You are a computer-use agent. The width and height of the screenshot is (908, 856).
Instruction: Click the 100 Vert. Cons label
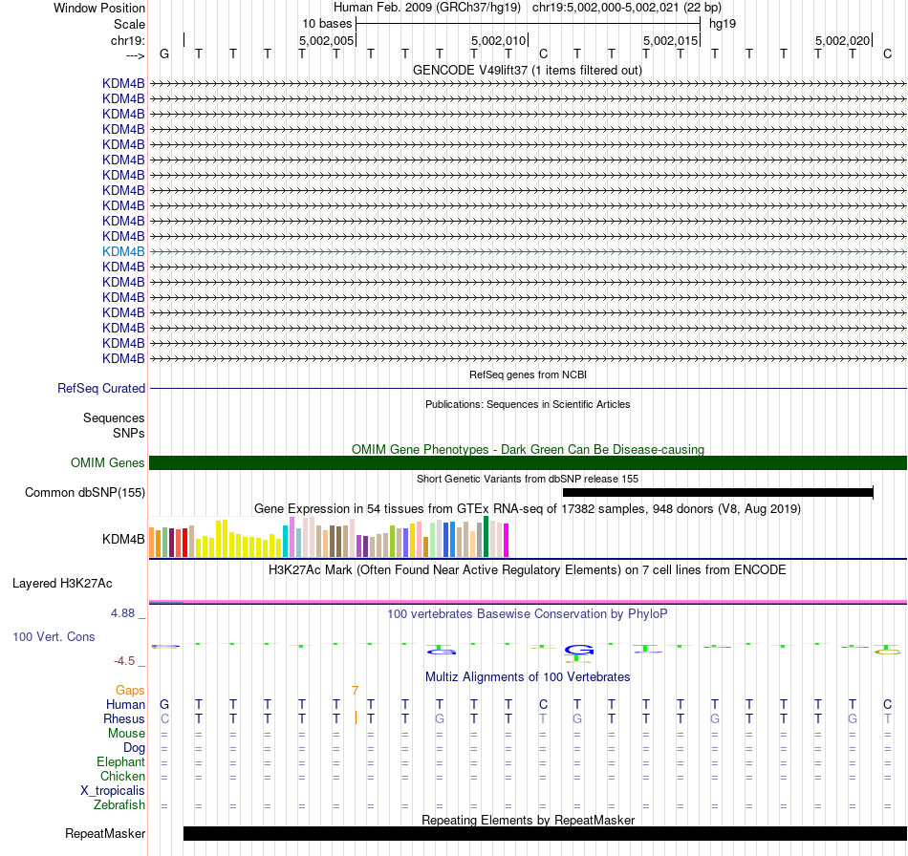pos(54,636)
